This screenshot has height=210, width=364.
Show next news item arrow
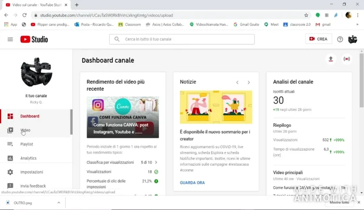click(x=249, y=82)
